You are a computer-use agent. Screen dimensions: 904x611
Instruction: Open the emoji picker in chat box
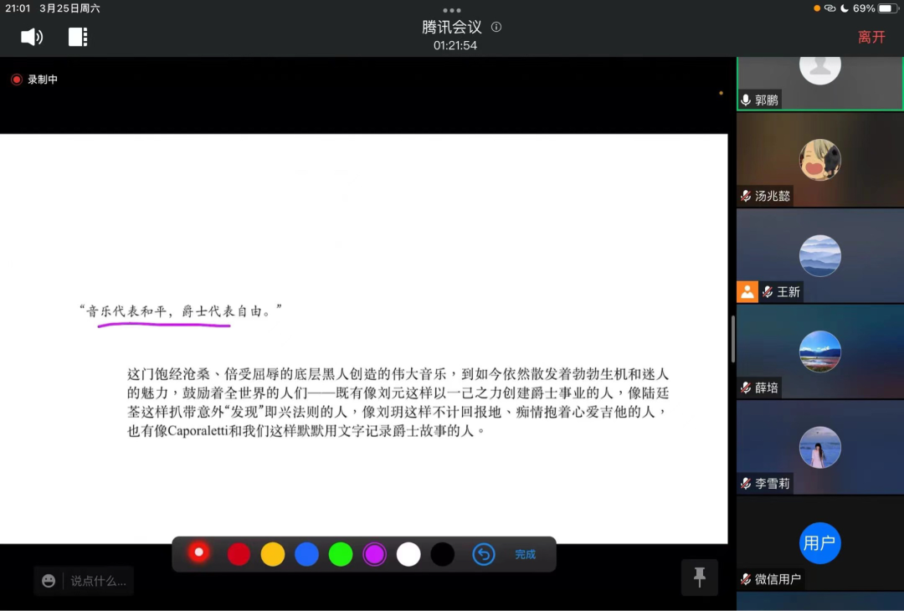(x=49, y=580)
